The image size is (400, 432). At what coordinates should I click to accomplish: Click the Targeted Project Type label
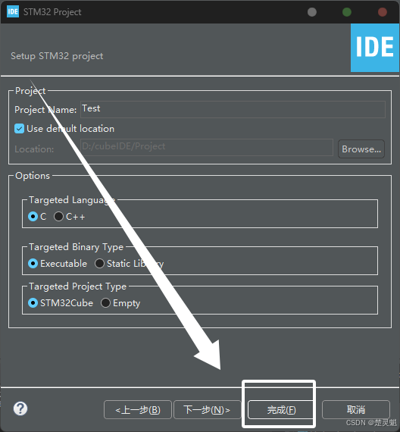coord(78,286)
